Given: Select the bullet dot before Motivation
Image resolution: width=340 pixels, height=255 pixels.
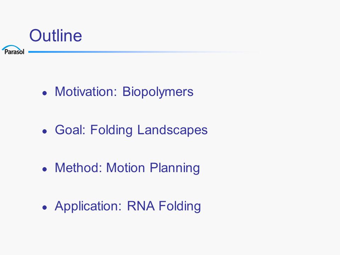Looking at the screenshot, I should point(45,93).
